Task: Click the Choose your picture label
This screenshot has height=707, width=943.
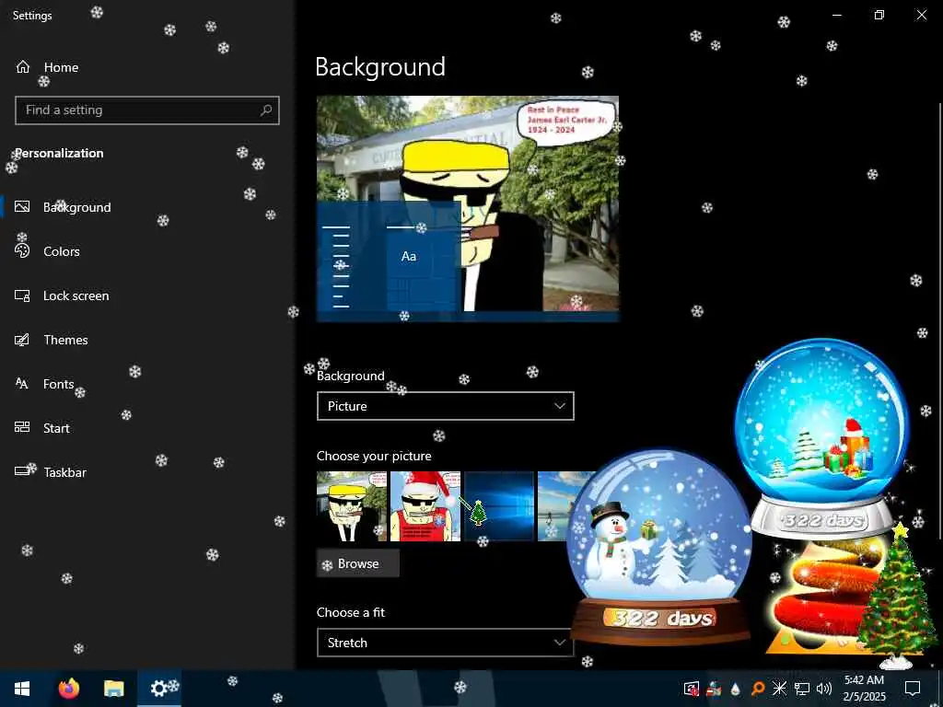Action: pos(374,456)
